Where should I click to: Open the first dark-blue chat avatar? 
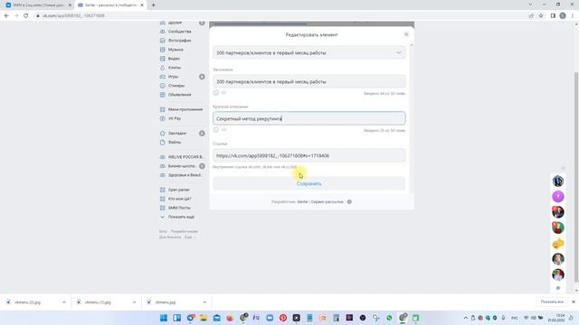558,181
